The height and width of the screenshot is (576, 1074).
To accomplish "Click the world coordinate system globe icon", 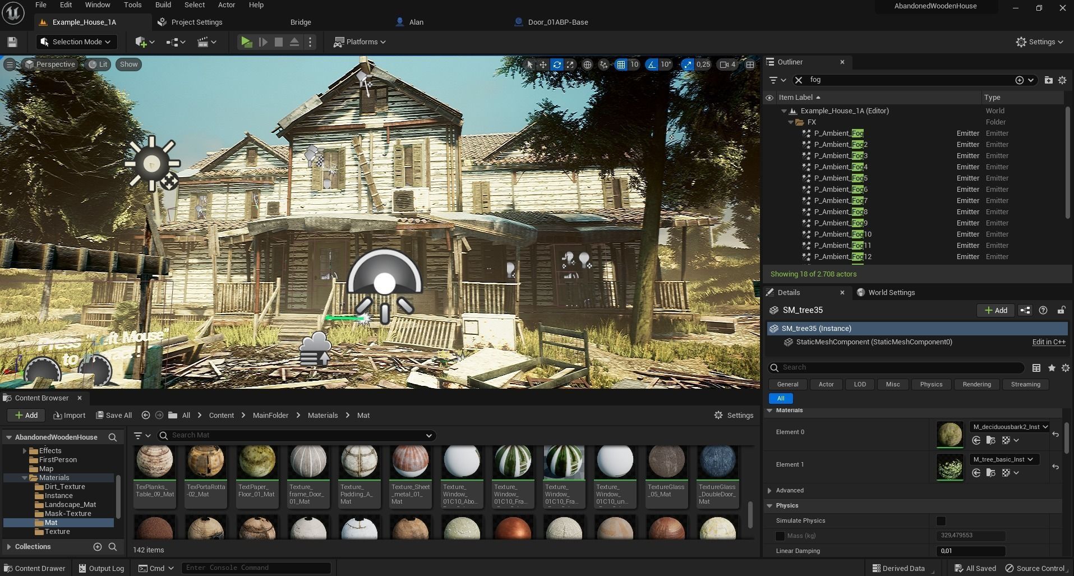I will tap(587, 64).
